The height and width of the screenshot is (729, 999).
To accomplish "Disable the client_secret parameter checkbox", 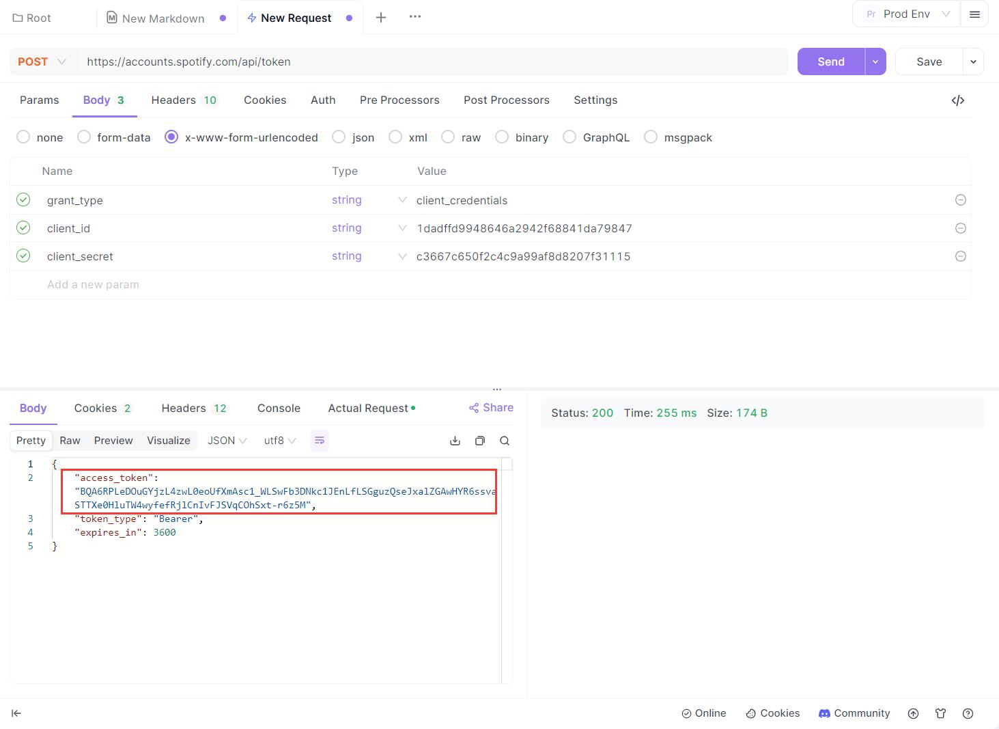I will click(23, 256).
